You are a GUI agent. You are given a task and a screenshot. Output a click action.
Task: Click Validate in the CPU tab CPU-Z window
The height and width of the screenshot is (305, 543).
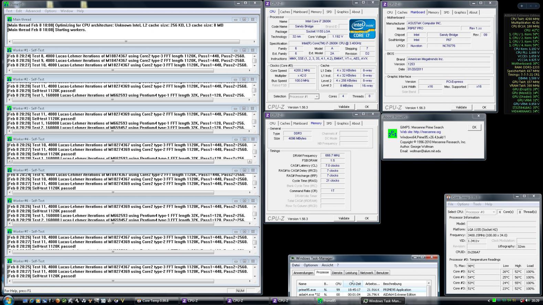pos(344,107)
